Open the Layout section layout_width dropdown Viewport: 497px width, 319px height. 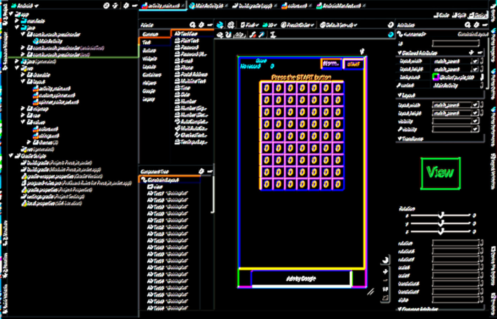(475, 105)
